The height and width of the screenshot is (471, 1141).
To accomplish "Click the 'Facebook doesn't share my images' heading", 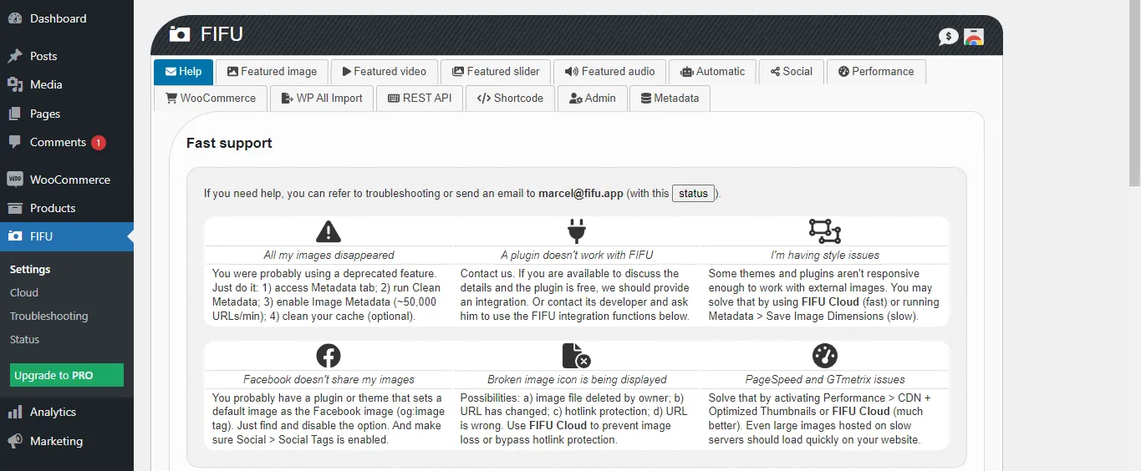I will (329, 380).
